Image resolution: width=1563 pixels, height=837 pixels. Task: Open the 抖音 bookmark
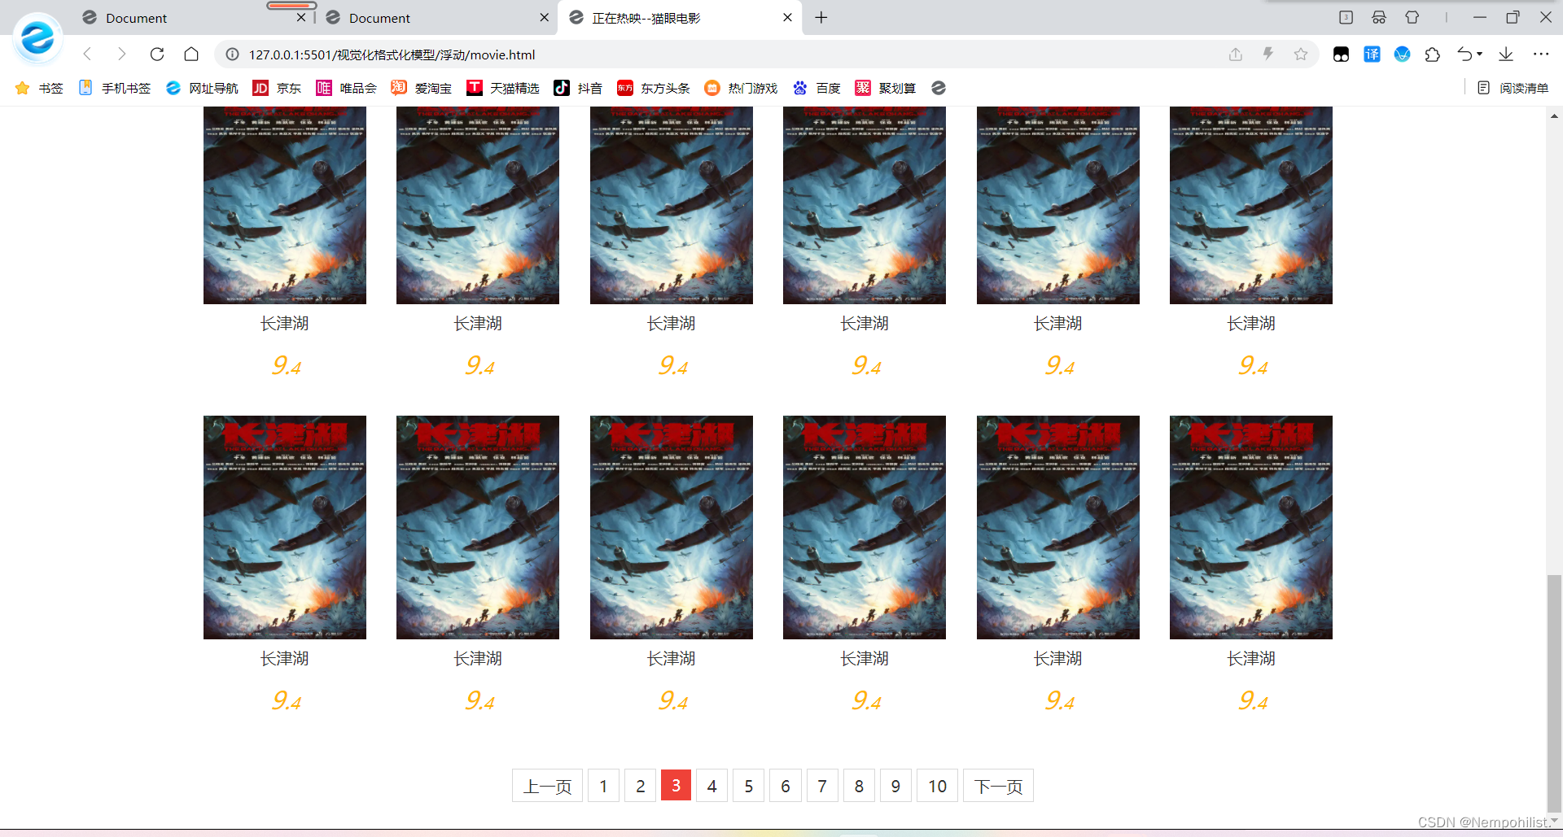[x=578, y=88]
